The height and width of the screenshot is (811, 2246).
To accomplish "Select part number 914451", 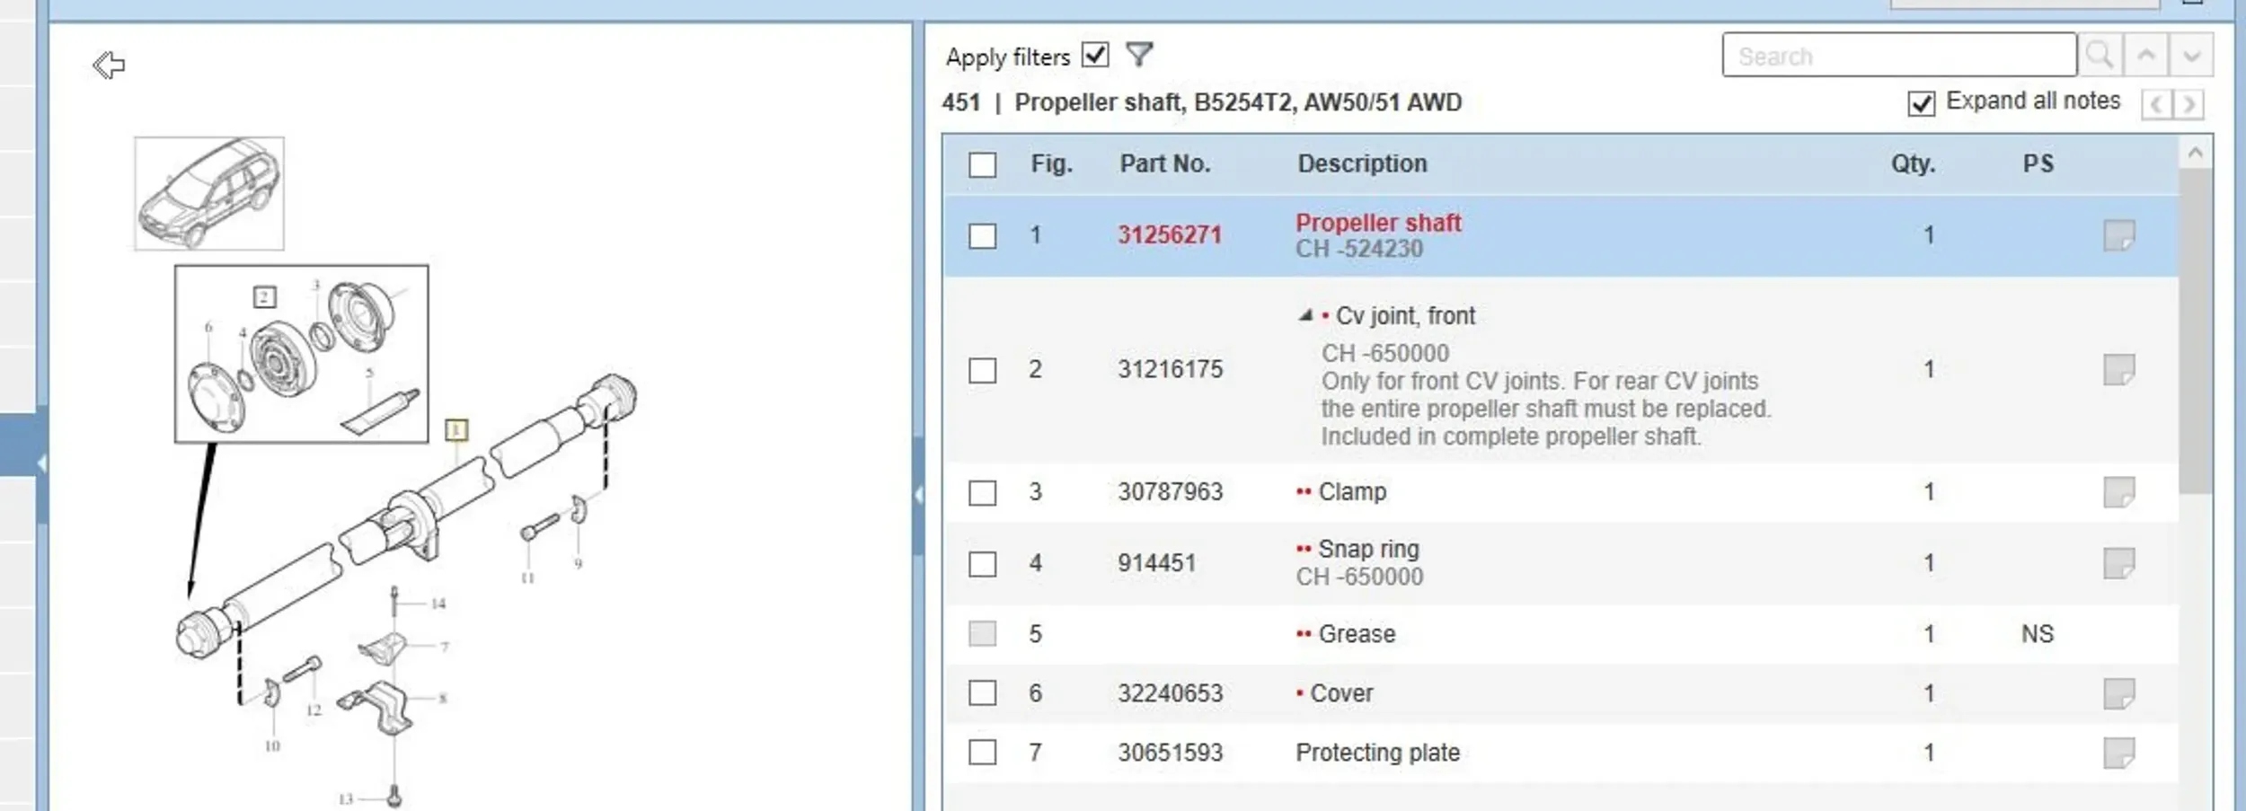I will click(1156, 563).
